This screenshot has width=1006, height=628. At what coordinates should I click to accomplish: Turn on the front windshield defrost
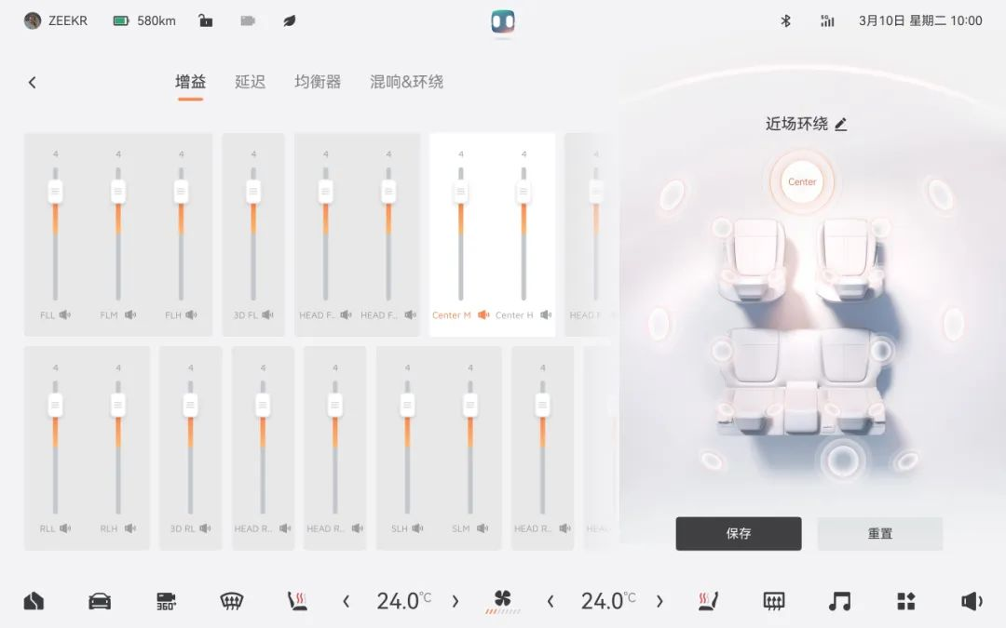click(231, 601)
